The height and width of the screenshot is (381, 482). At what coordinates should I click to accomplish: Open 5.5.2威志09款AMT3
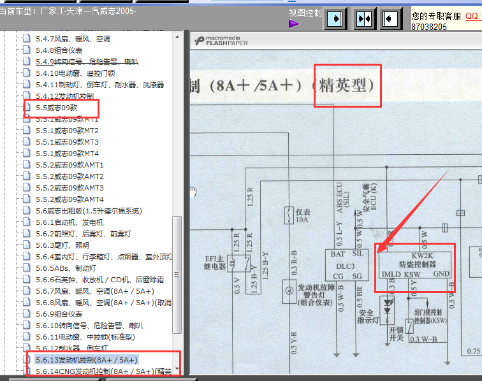click(x=69, y=188)
